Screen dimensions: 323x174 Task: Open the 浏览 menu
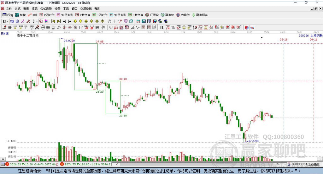[x=18, y=8]
